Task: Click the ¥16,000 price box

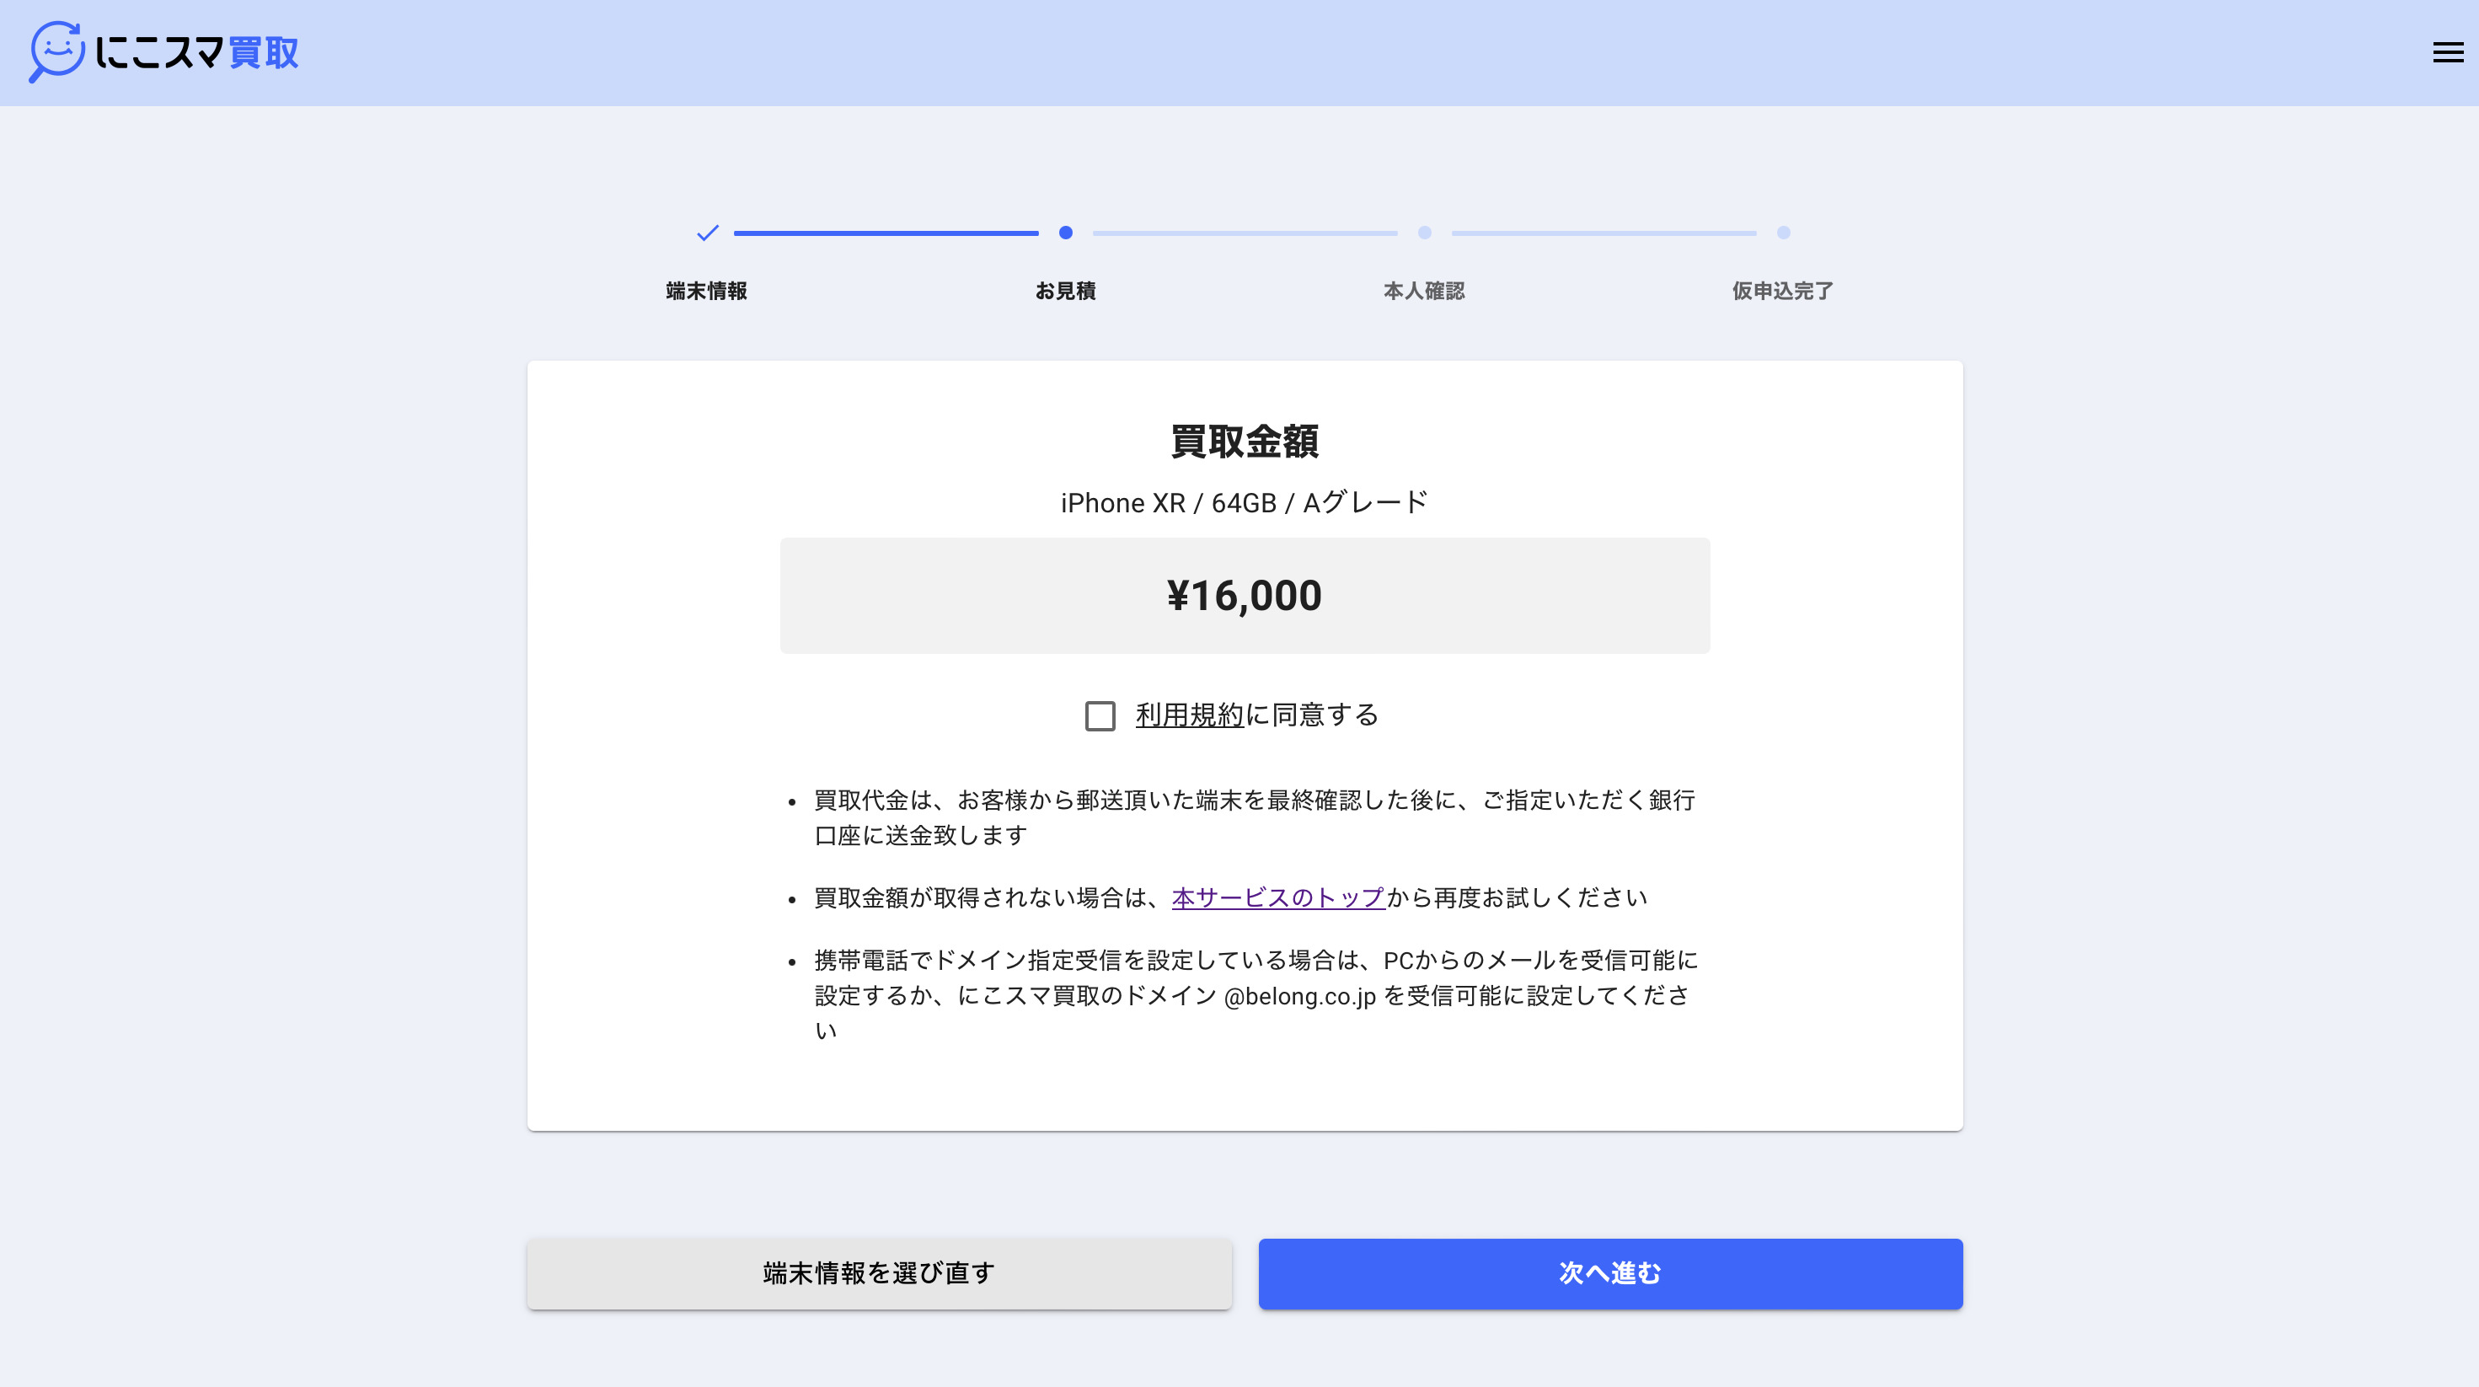Action: pos(1245,596)
